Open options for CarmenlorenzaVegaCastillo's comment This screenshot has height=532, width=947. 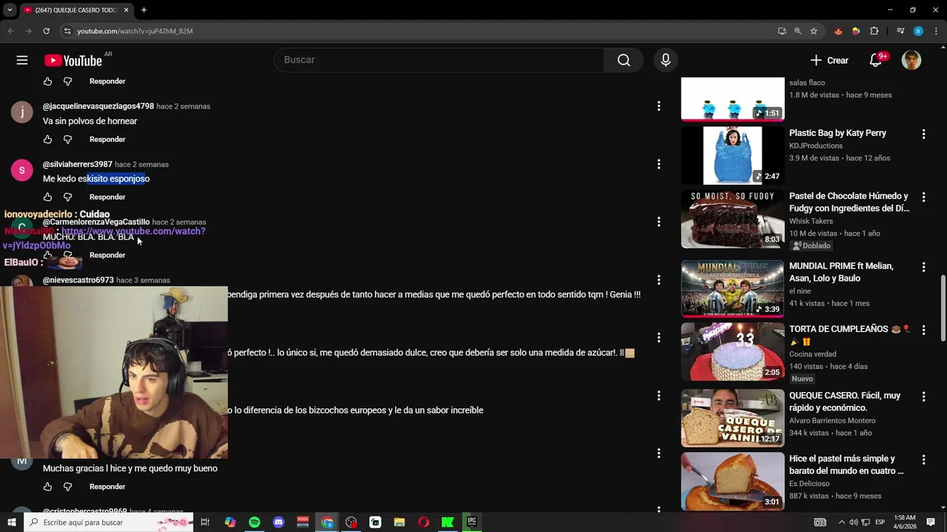(658, 222)
